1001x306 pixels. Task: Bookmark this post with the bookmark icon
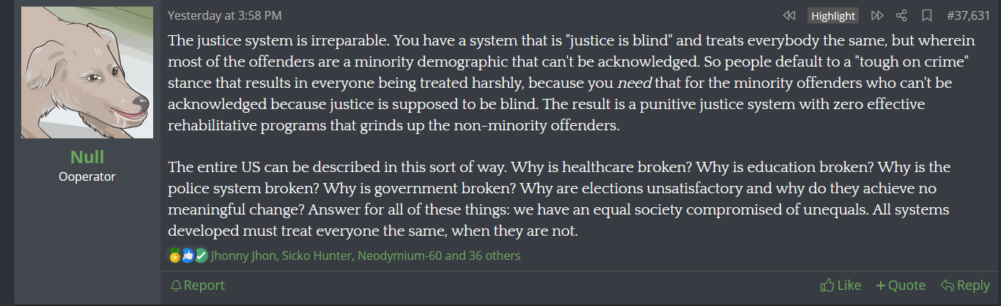926,15
